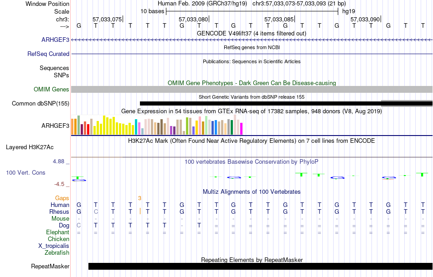The width and height of the screenshot is (433, 277).
Task: Click the orange Gaps label
Action: [62, 198]
